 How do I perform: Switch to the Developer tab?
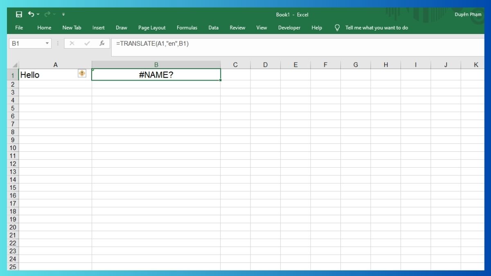(289, 28)
